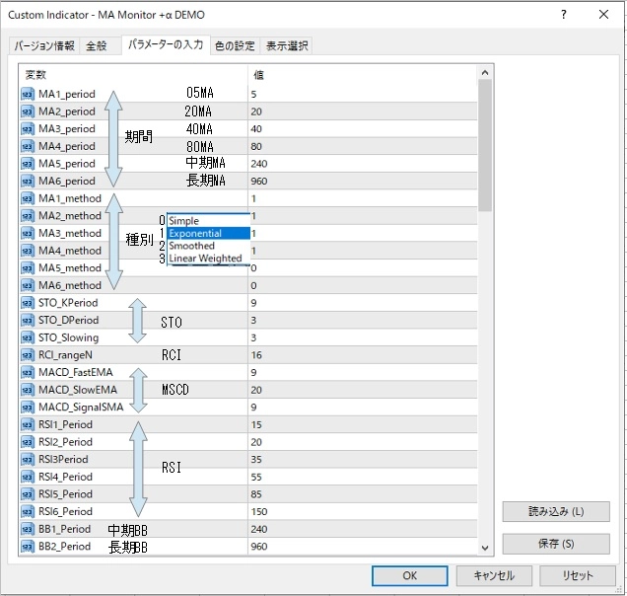Image resolution: width=627 pixels, height=596 pixels.
Task: Edit the MA2_period value 20
Action: point(362,112)
